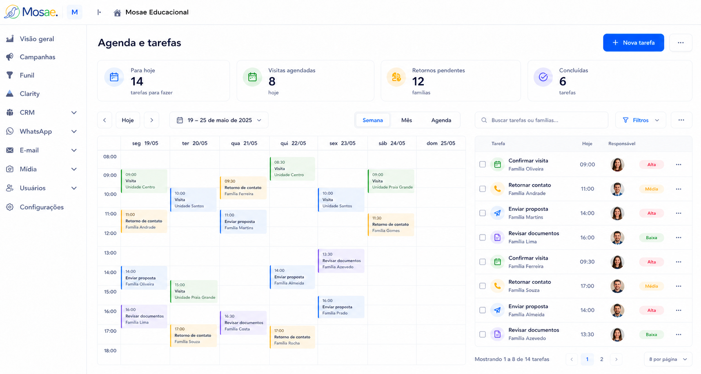
Task: Click the Configurações gear icon
Action: [10, 207]
